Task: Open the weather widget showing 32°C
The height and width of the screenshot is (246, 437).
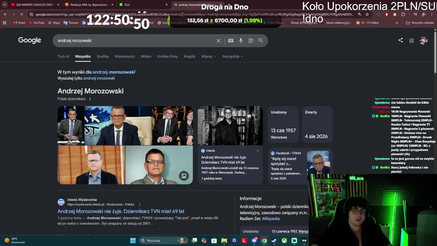Action: click(14, 241)
